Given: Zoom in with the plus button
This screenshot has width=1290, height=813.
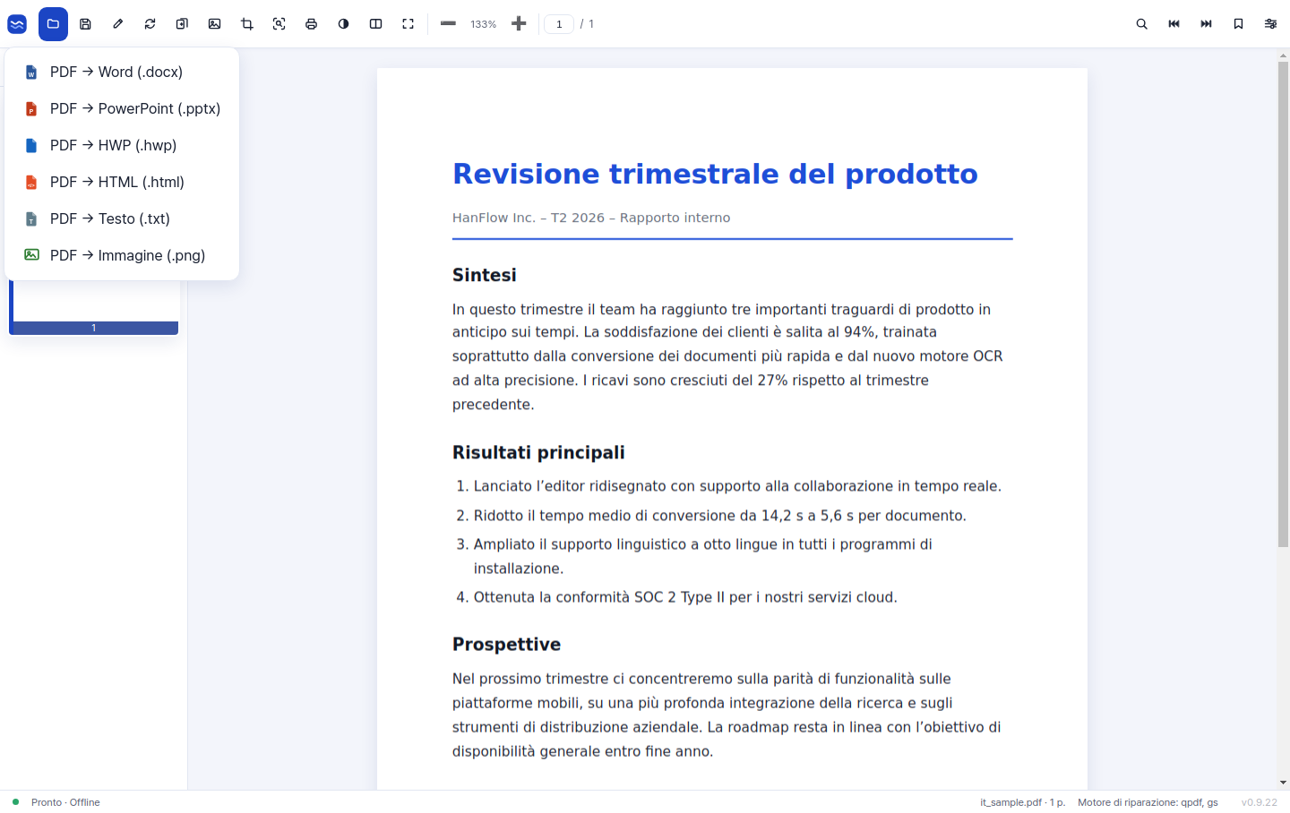Looking at the screenshot, I should click(518, 24).
